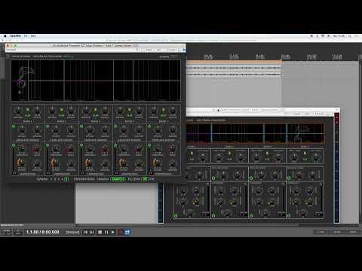The width and height of the screenshot is (362, 271).
Task: Click the Play button in the transport bar
Action: tap(113, 232)
